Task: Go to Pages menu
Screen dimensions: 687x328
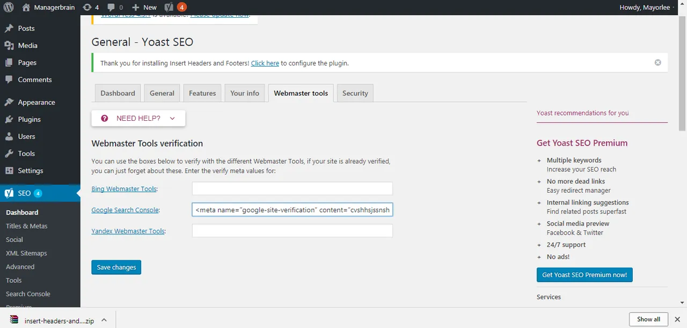Action: 27,63
